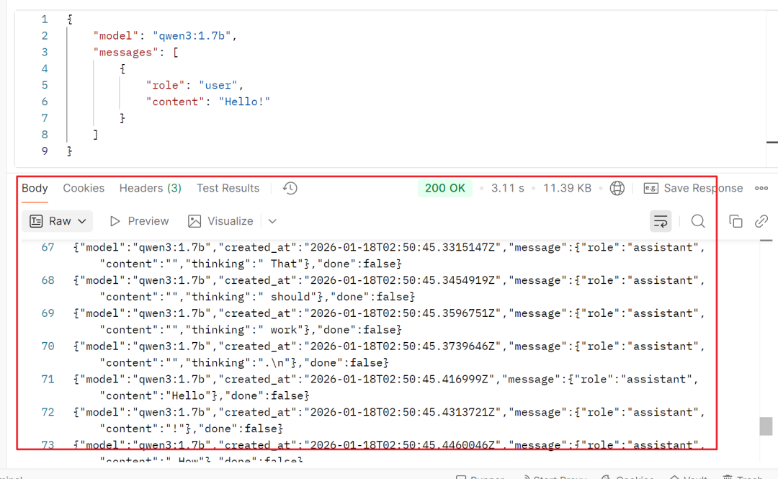Viewport: 778px width, 479px height.
Task: Open the Cookies manager in the bottom bar
Action: pyautogui.click(x=627, y=475)
